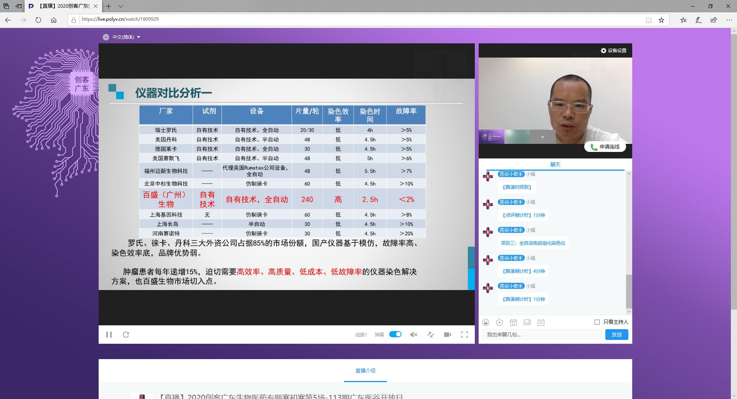Click the flower/like icon in chat toolbar

point(499,323)
